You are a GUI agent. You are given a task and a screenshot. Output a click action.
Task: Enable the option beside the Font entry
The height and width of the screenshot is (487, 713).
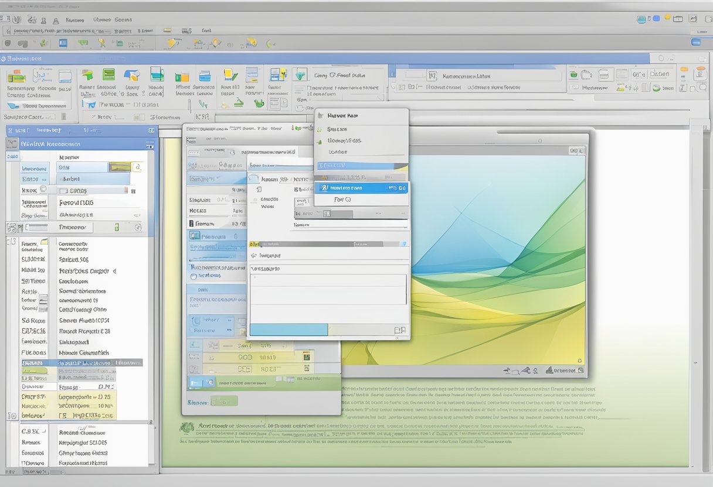[349, 200]
